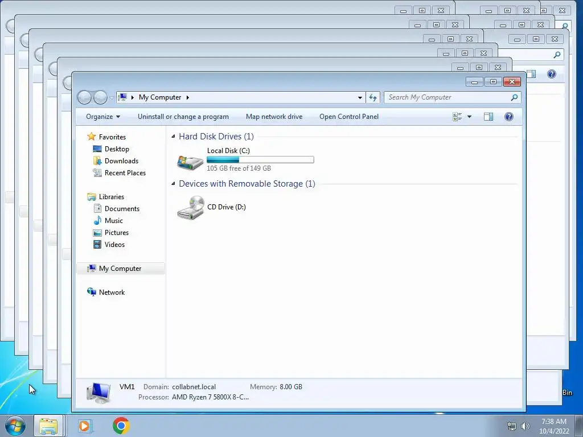Click Uninstall or change a program
Viewport: 583px width, 437px height.
click(x=183, y=117)
